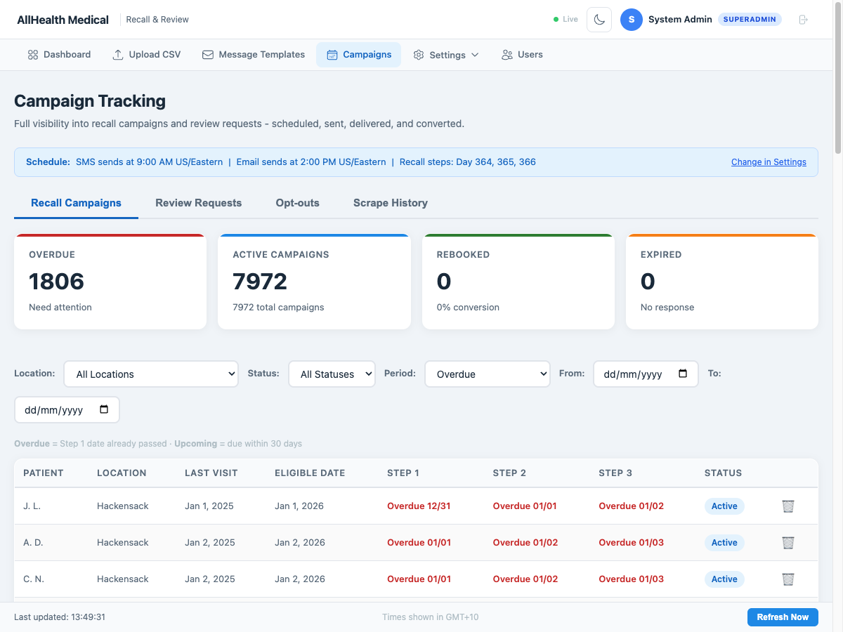Click the Live status indicator
The height and width of the screenshot is (632, 843).
click(565, 19)
